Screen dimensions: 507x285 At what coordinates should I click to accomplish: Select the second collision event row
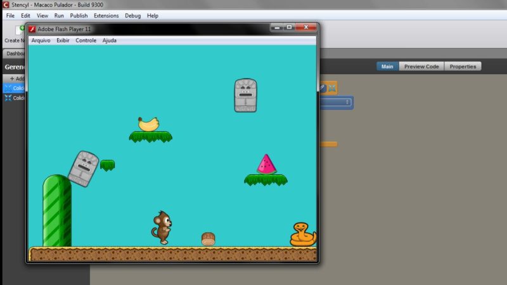coord(14,98)
